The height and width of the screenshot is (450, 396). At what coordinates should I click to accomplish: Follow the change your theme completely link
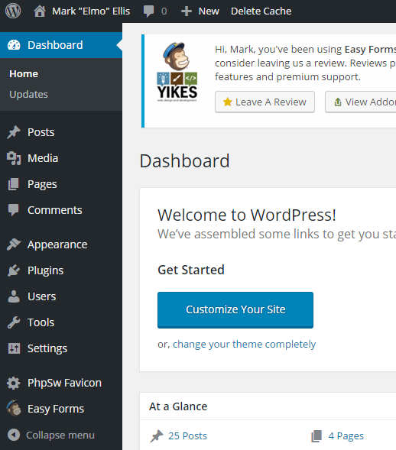point(244,344)
